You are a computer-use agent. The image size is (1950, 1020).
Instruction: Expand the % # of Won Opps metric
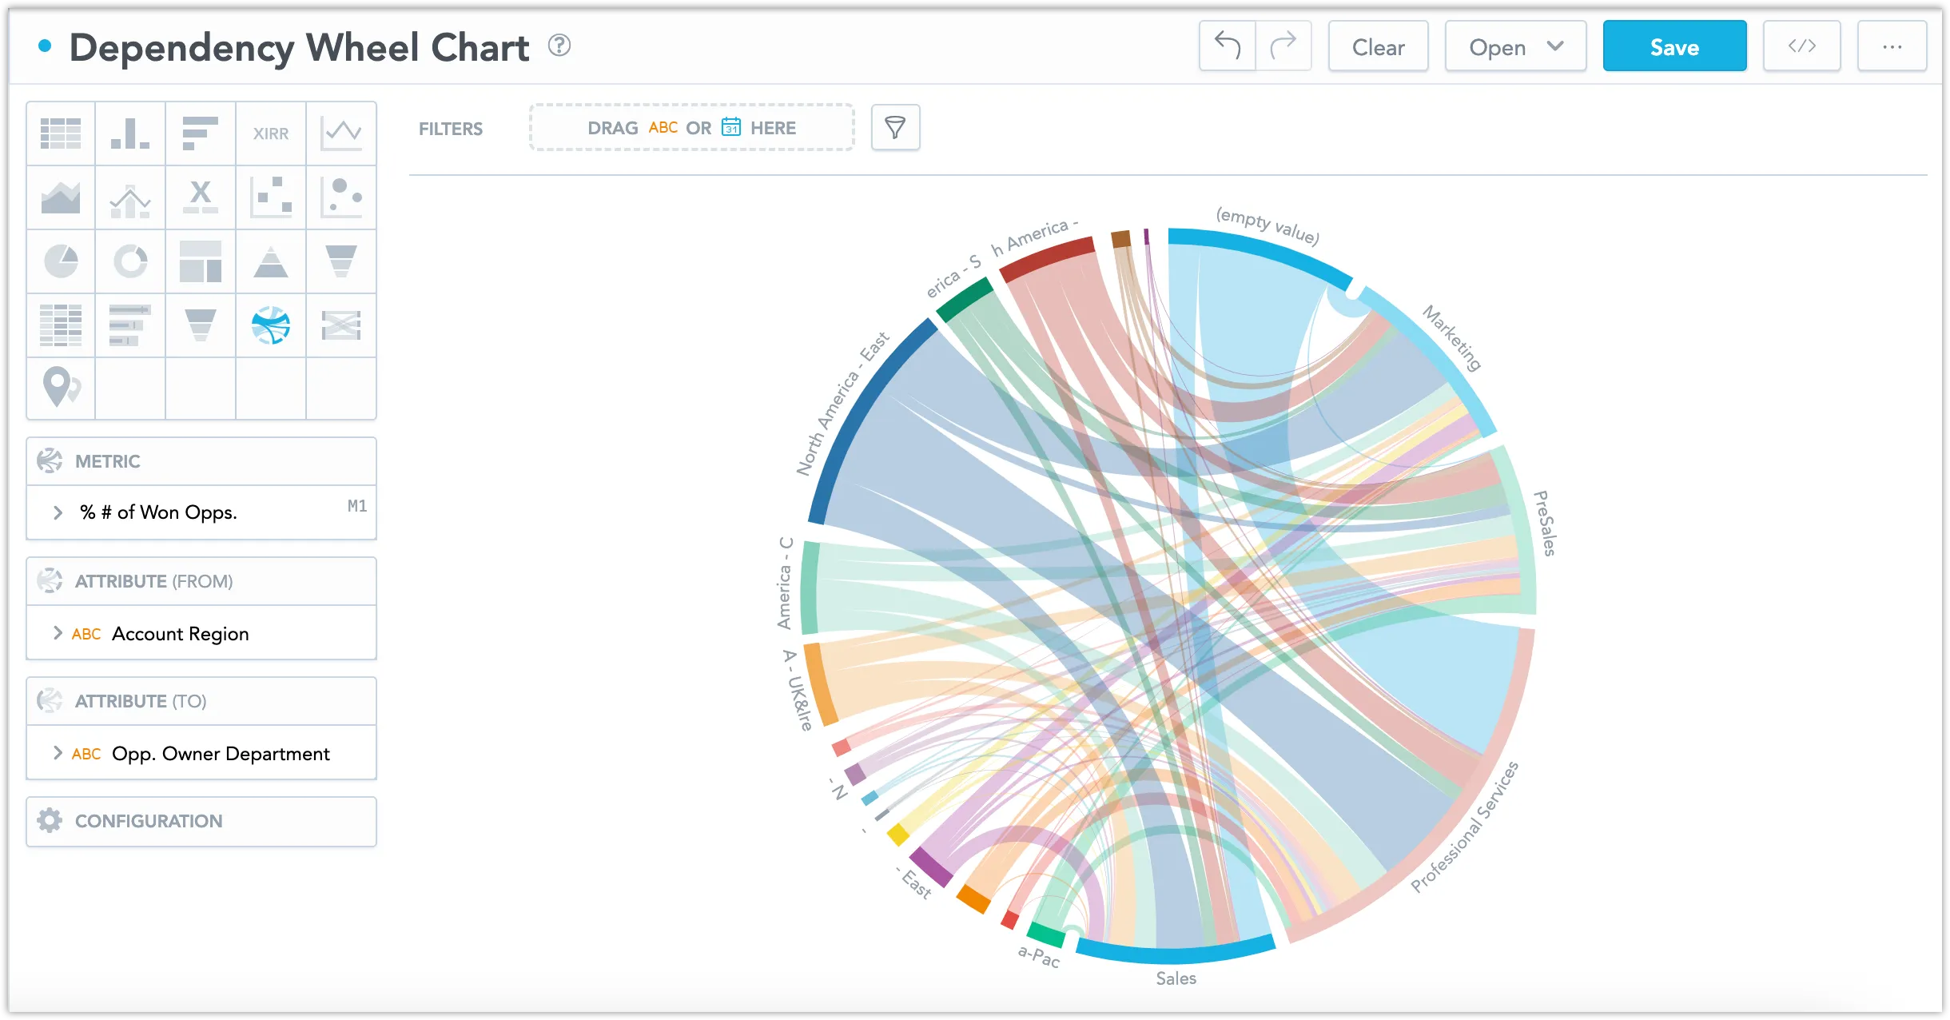[58, 512]
